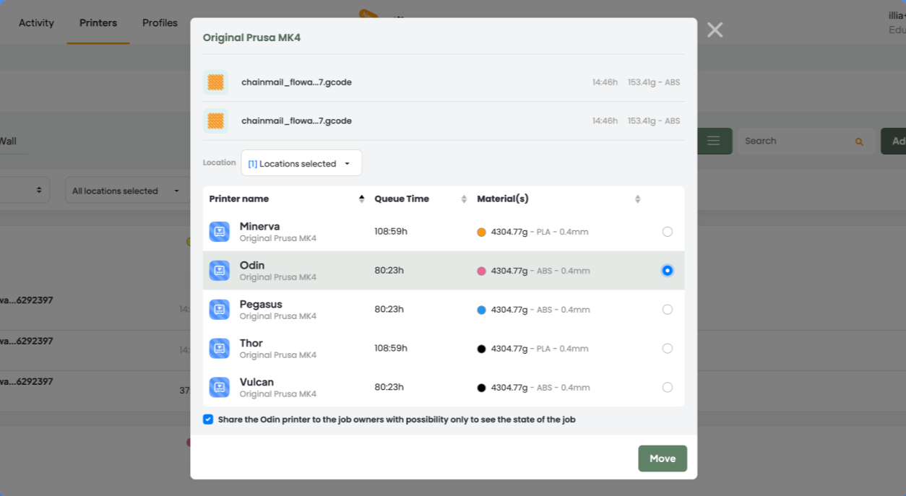Sort by Material(s) column arrow
The width and height of the screenshot is (906, 496).
637,199
